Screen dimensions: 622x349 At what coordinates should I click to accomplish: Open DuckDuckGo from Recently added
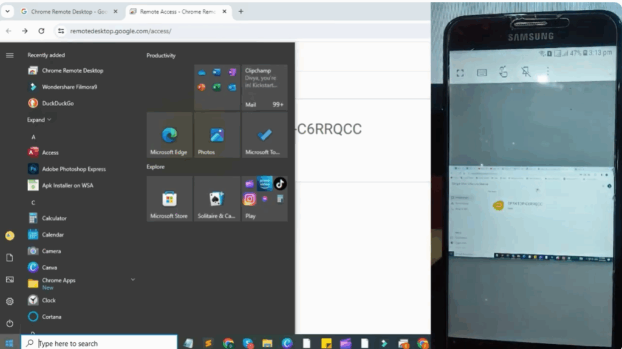coord(59,103)
